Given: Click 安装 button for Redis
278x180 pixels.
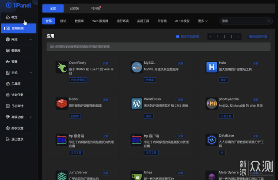Looking at the screenshot, I should pos(105,99).
